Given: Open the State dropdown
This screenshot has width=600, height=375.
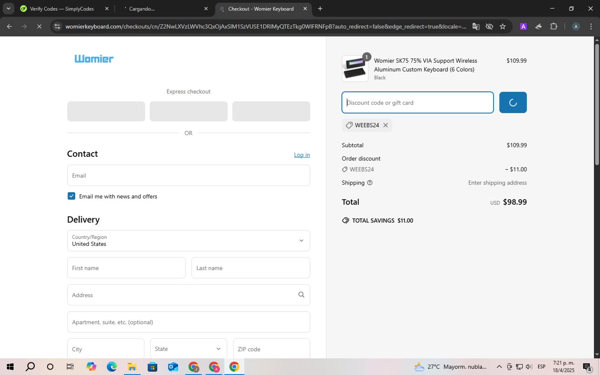Looking at the screenshot, I should tap(188, 349).
